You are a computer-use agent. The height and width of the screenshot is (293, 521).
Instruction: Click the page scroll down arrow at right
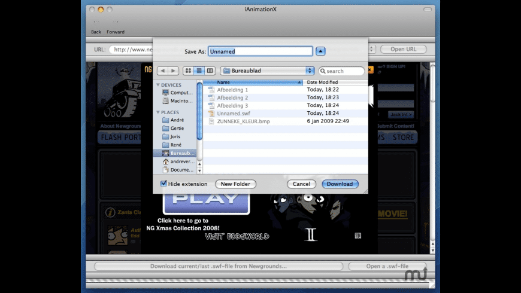click(432, 251)
